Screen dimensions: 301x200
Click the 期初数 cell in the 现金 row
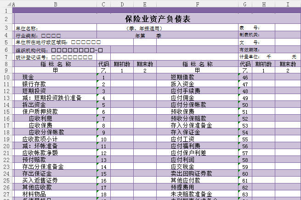[x=122, y=77]
